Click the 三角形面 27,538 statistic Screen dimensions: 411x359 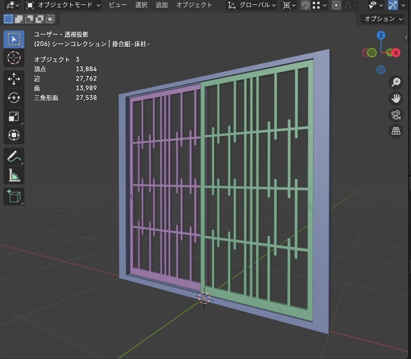pyautogui.click(x=65, y=98)
